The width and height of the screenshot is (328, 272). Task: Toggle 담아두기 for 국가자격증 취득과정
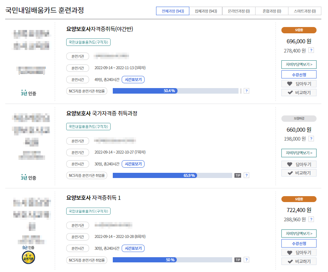[299, 164]
